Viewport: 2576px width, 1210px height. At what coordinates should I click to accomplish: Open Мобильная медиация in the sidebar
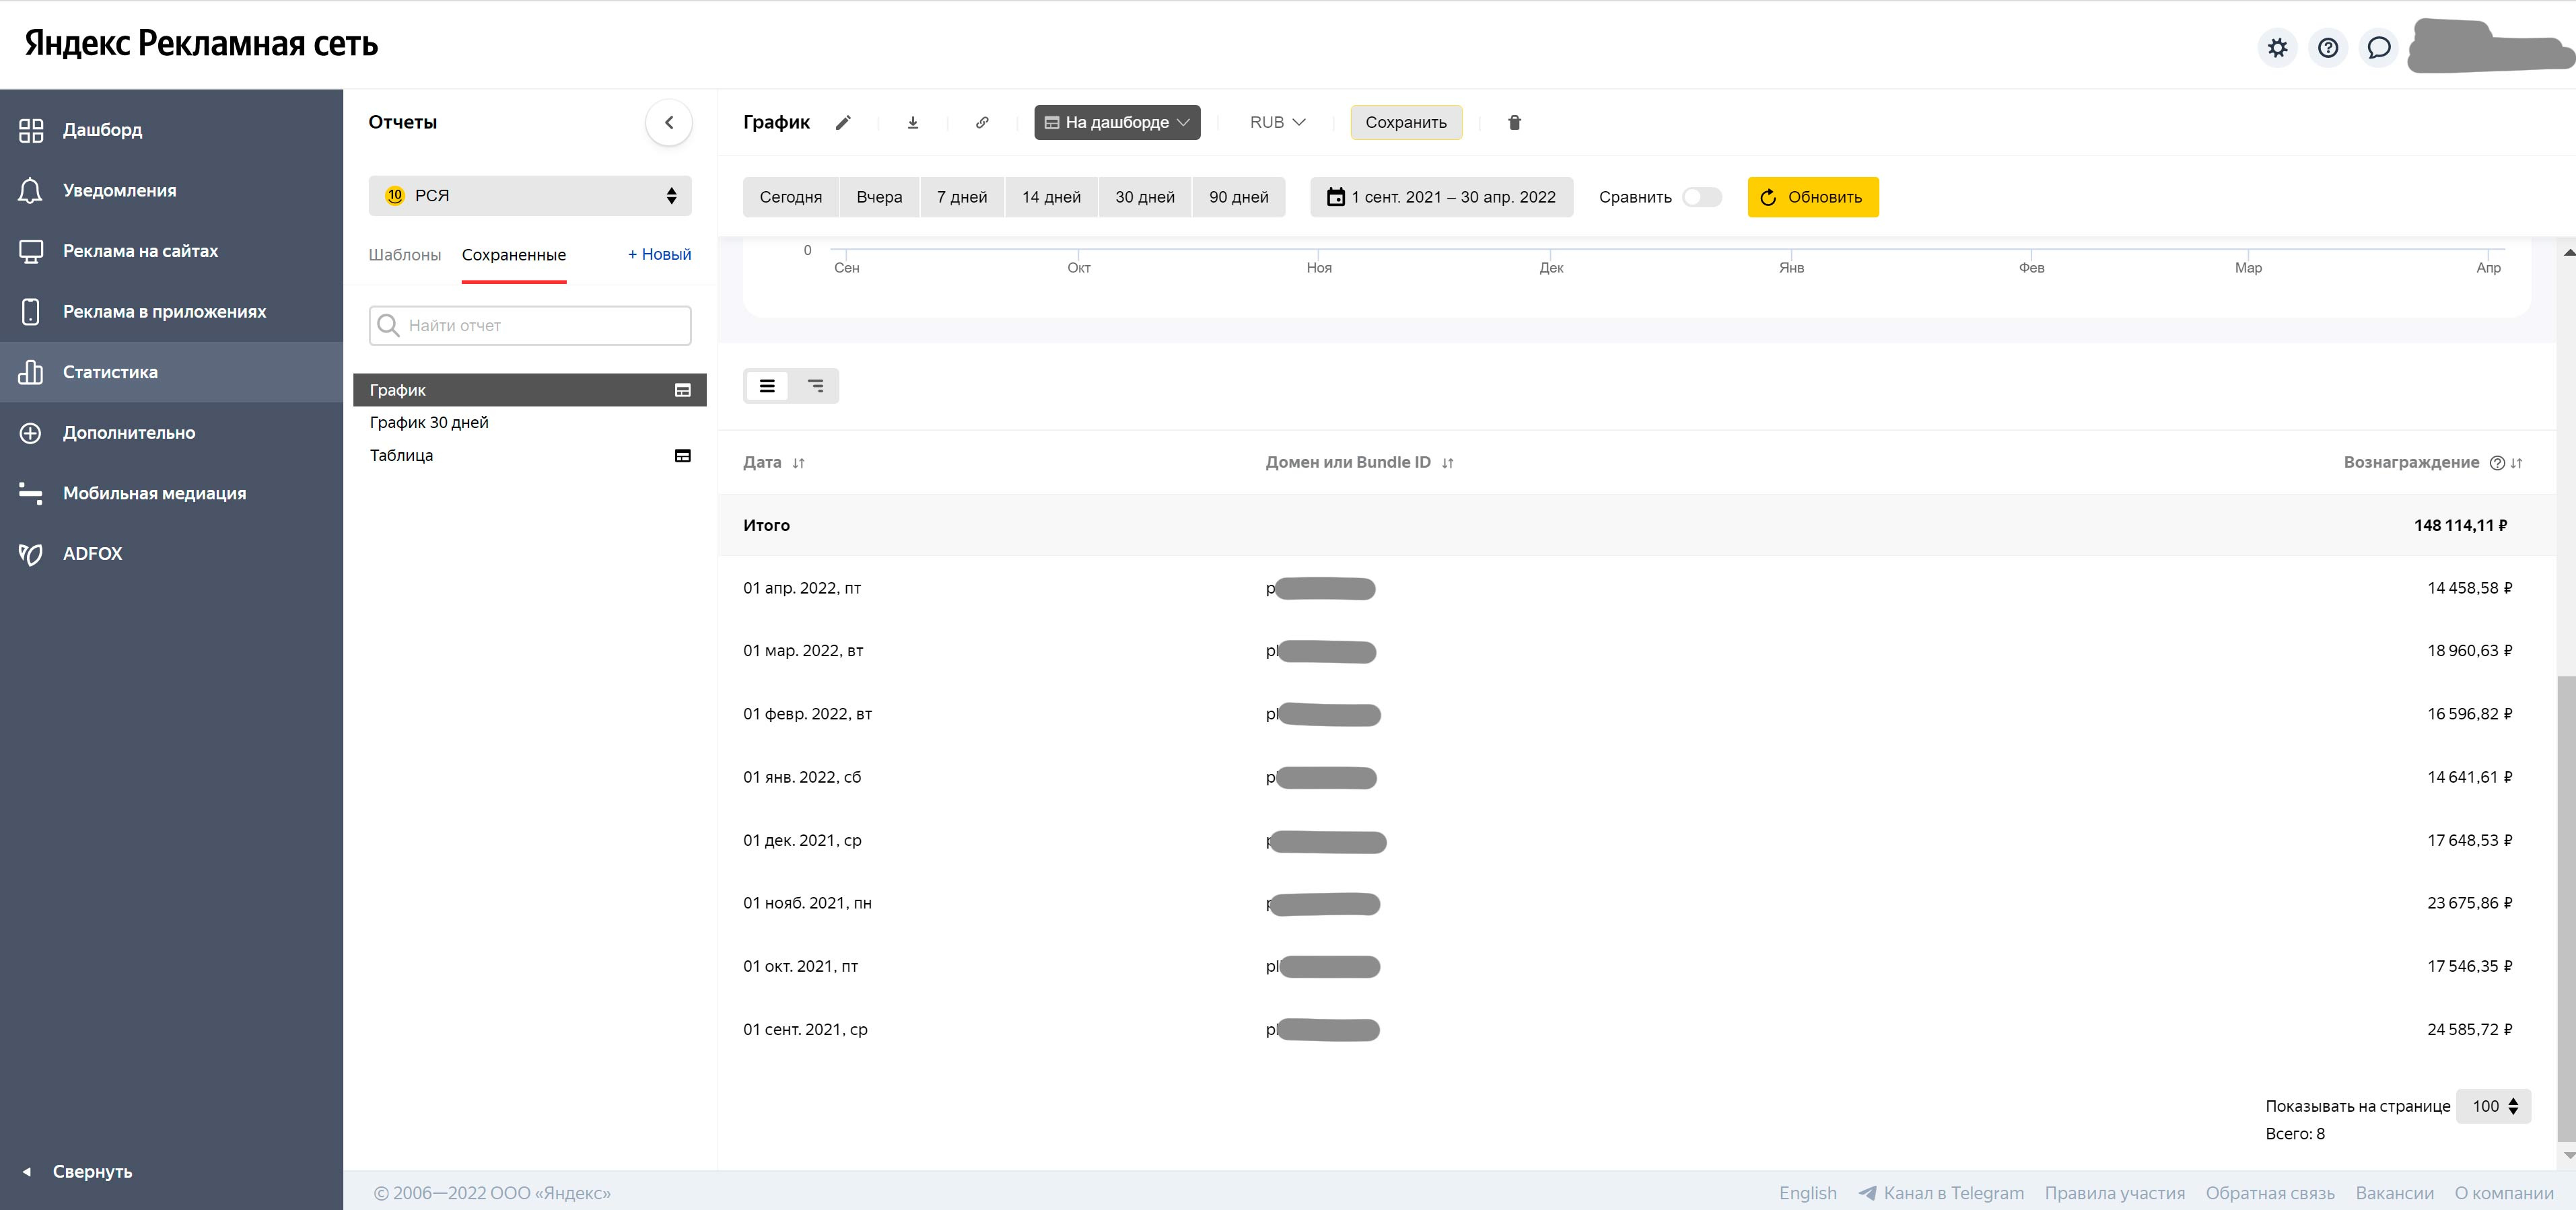coord(154,493)
